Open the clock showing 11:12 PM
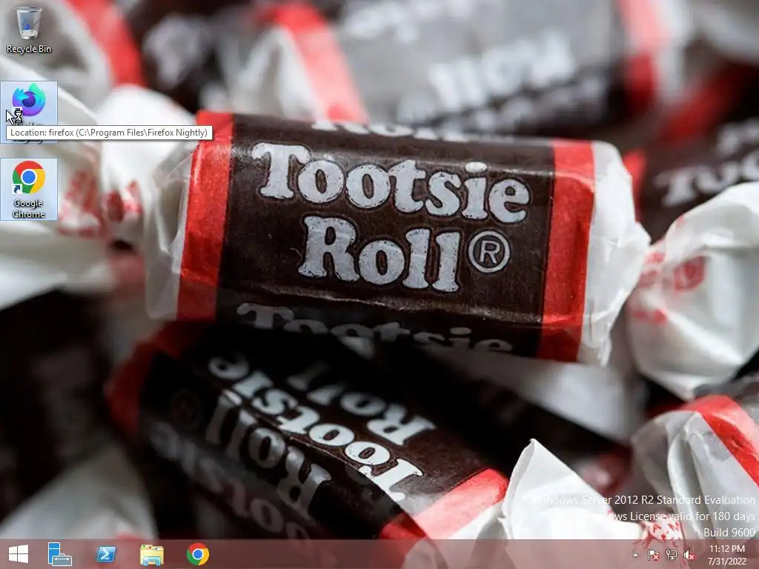 pyautogui.click(x=727, y=555)
